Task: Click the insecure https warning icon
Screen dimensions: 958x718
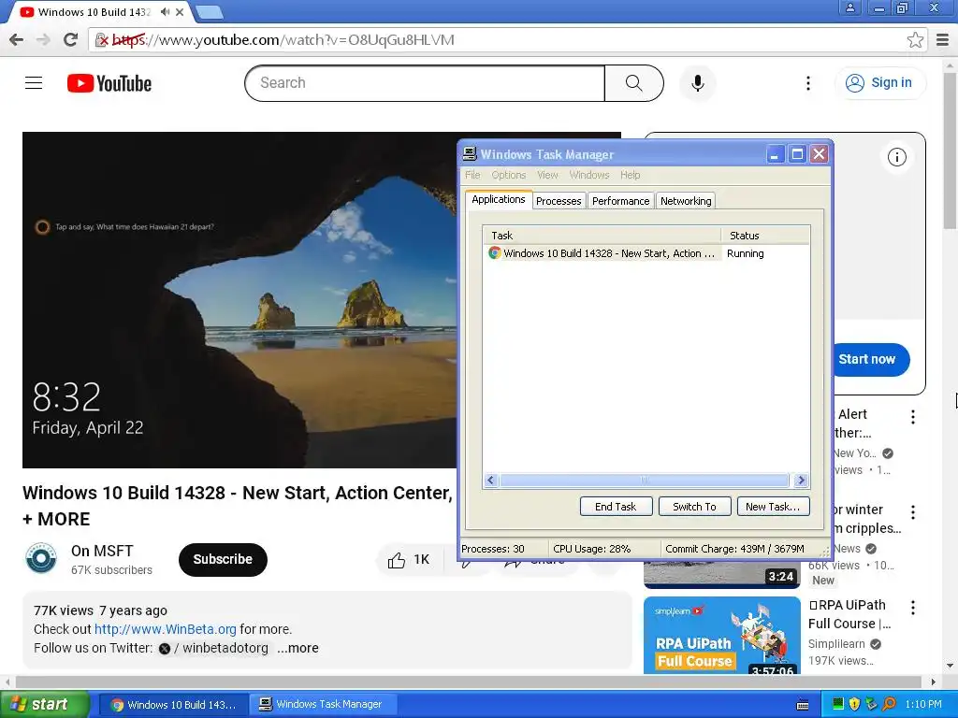Action: click(102, 40)
